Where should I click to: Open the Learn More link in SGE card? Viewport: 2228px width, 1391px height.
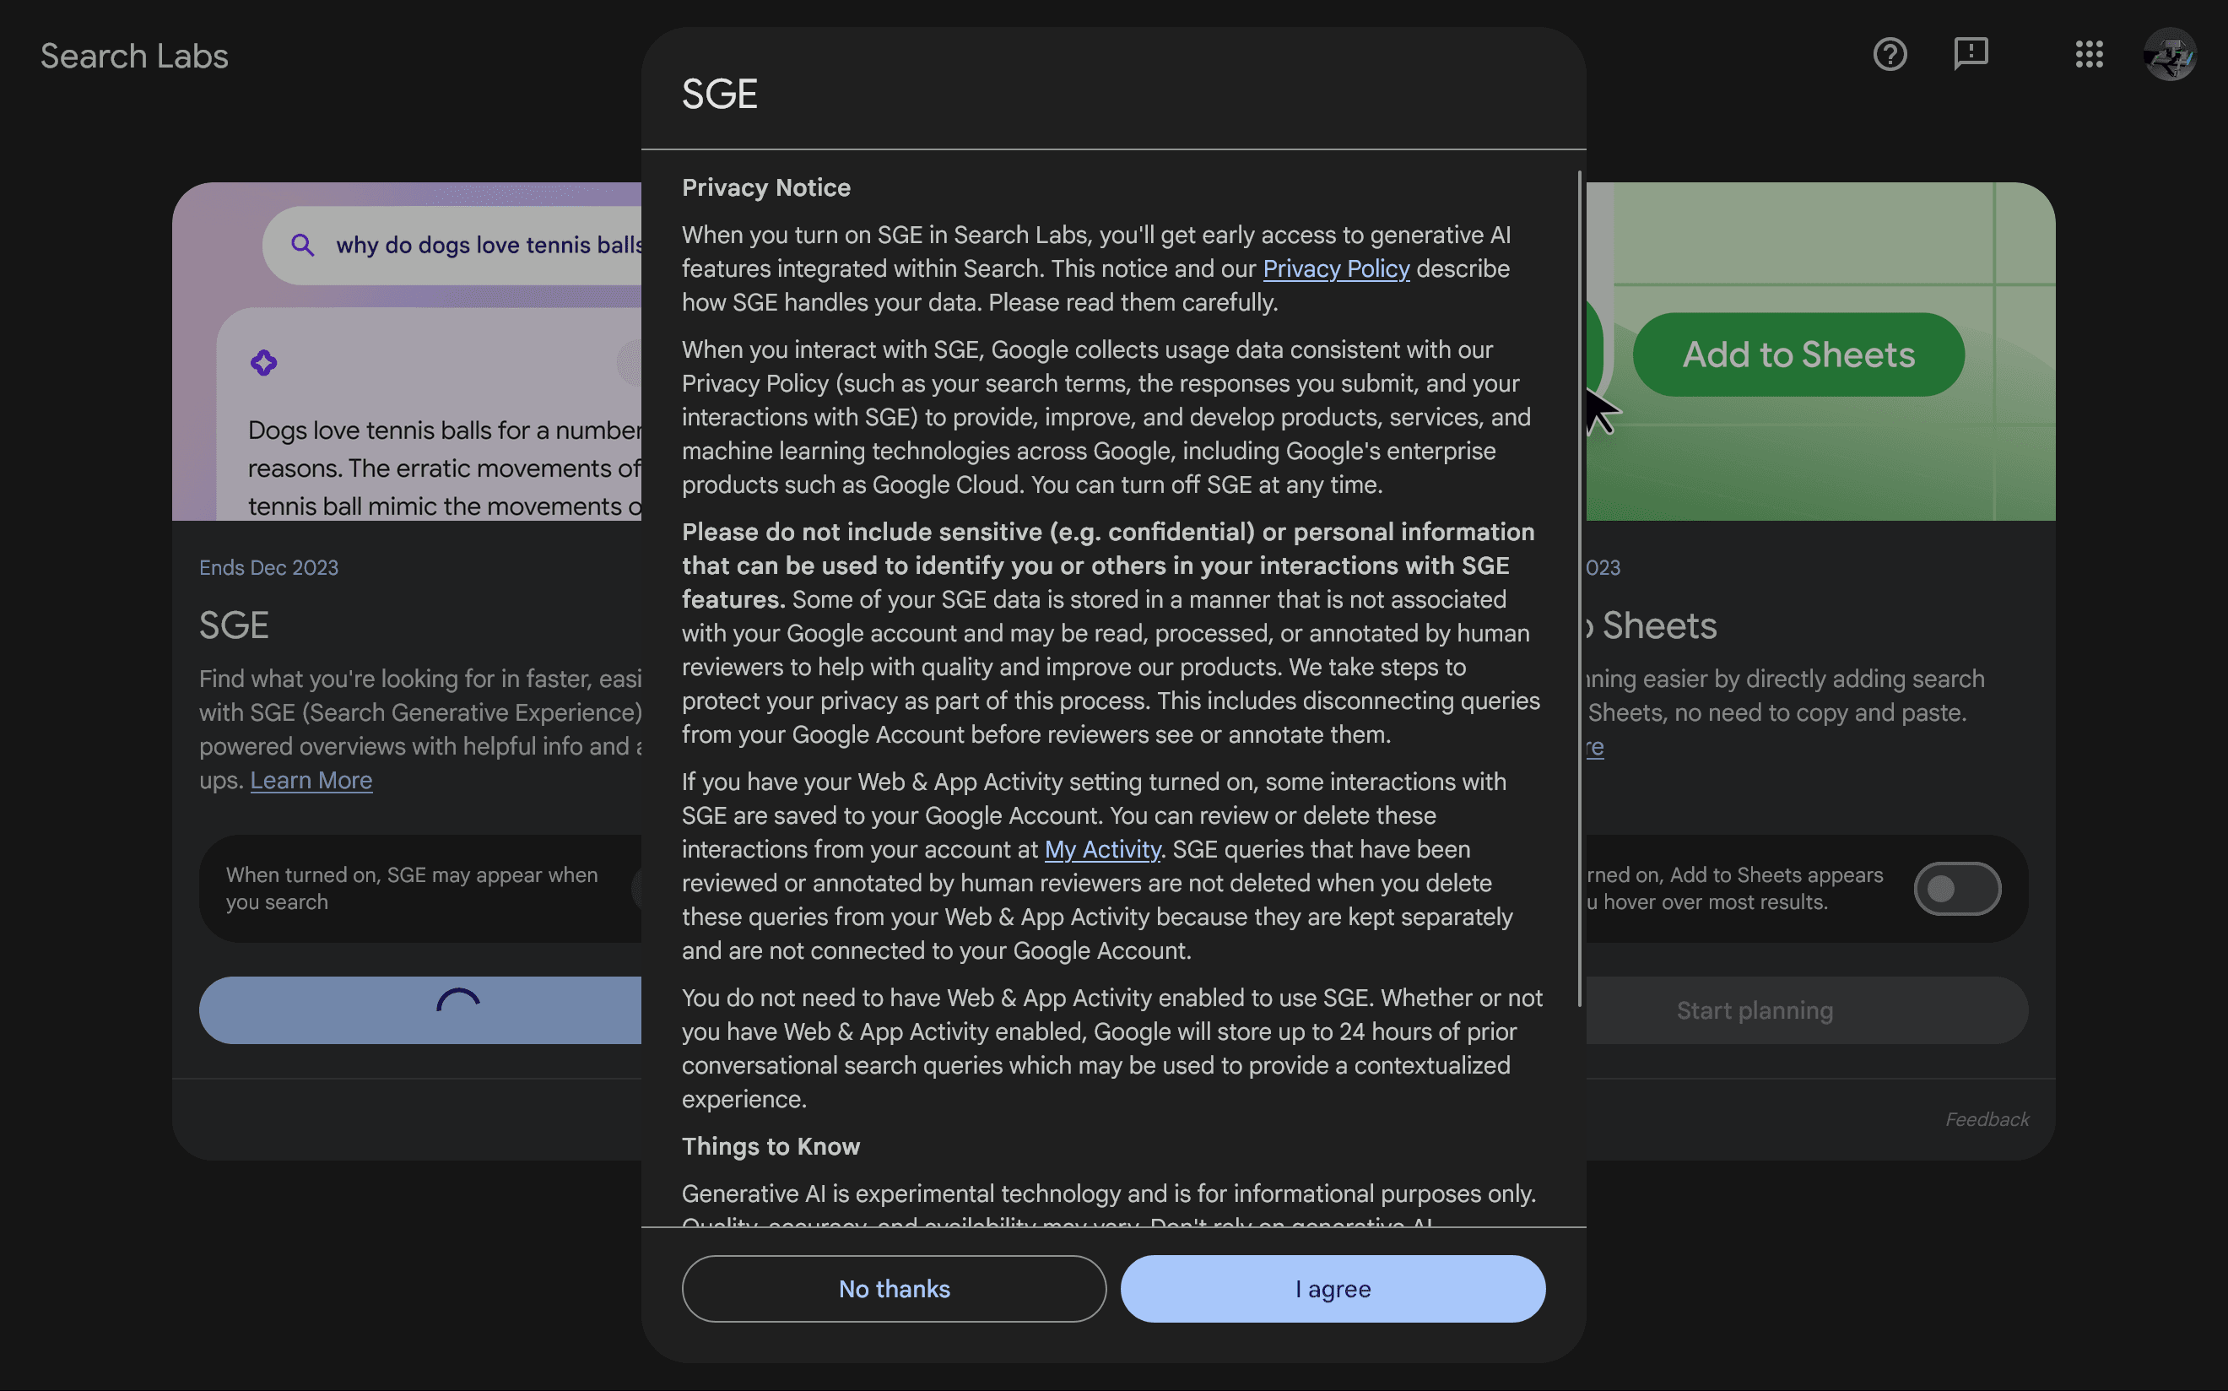tap(311, 780)
